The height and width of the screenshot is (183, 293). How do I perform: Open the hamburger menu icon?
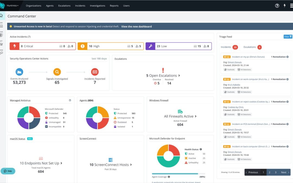click(291, 6)
